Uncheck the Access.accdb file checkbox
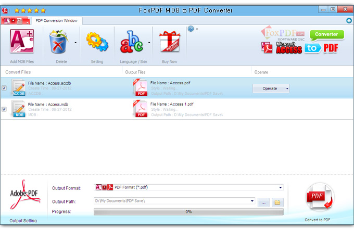Viewport: 354px width, 229px height. [x=4, y=88]
